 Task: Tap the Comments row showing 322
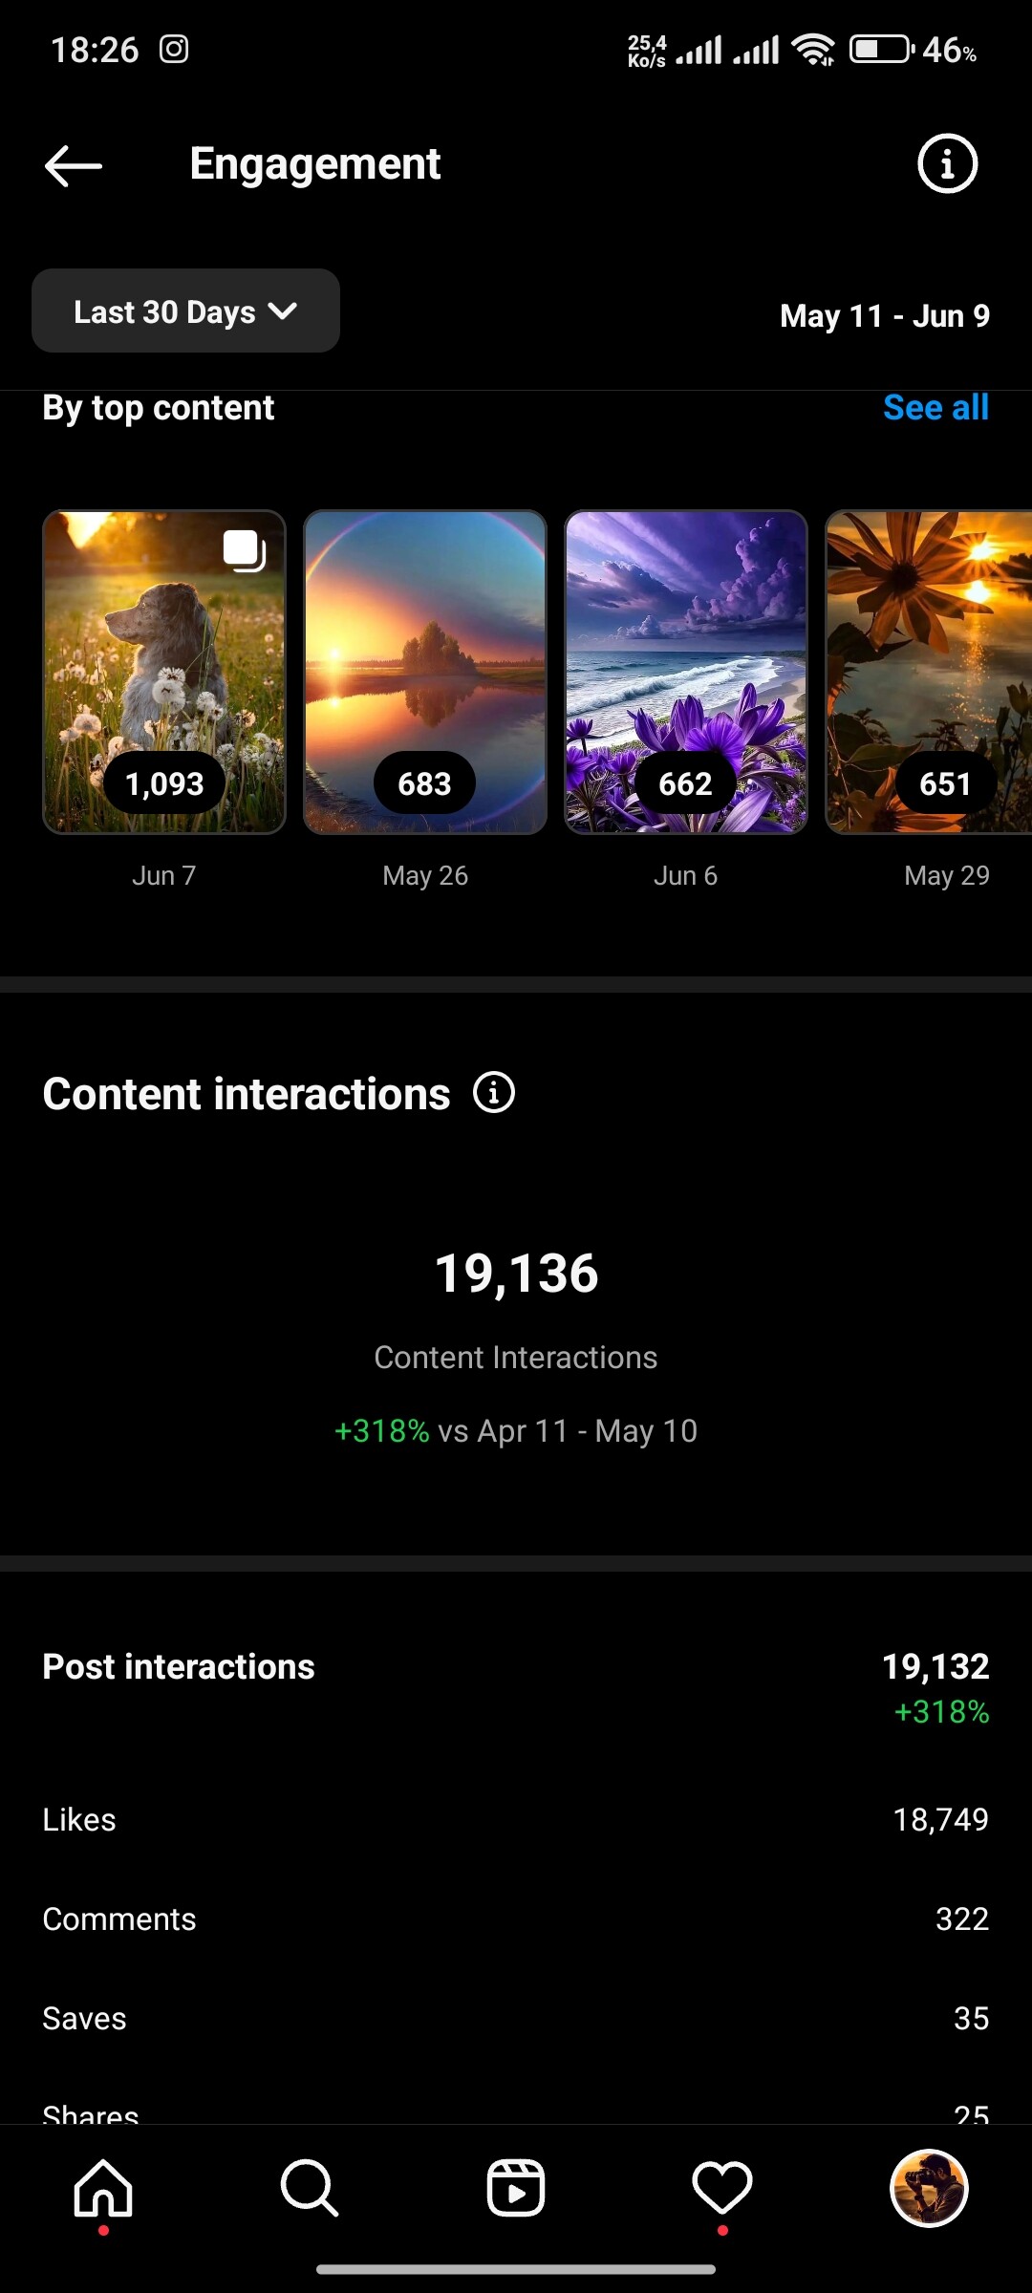516,1918
